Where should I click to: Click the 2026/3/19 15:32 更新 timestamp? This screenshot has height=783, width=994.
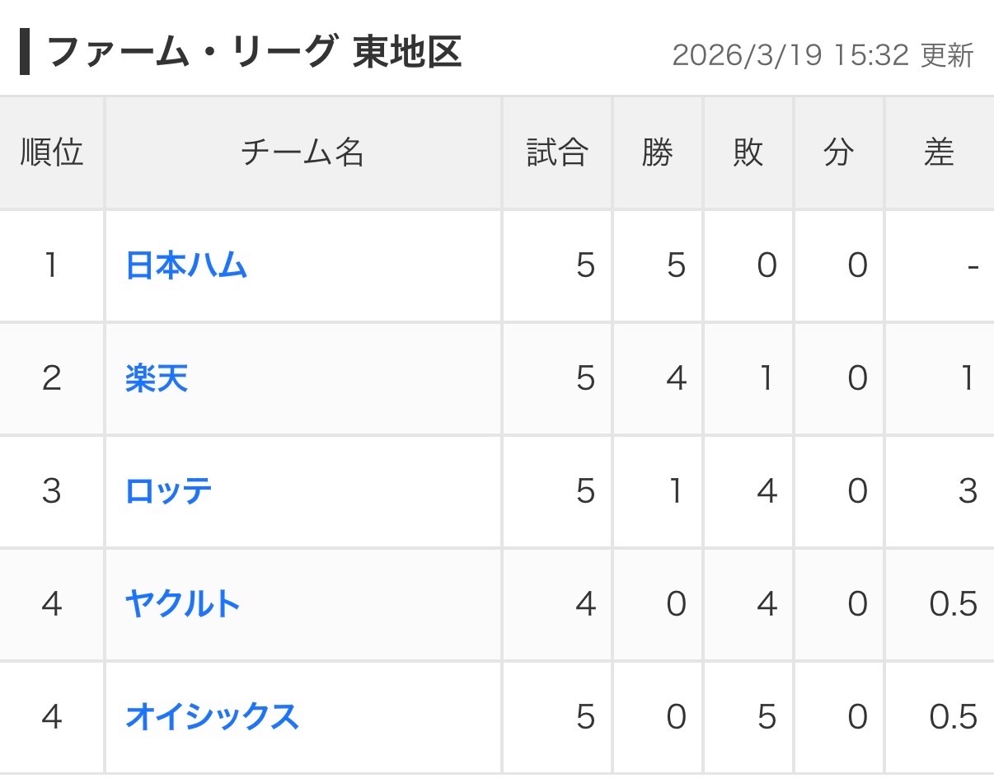[823, 56]
